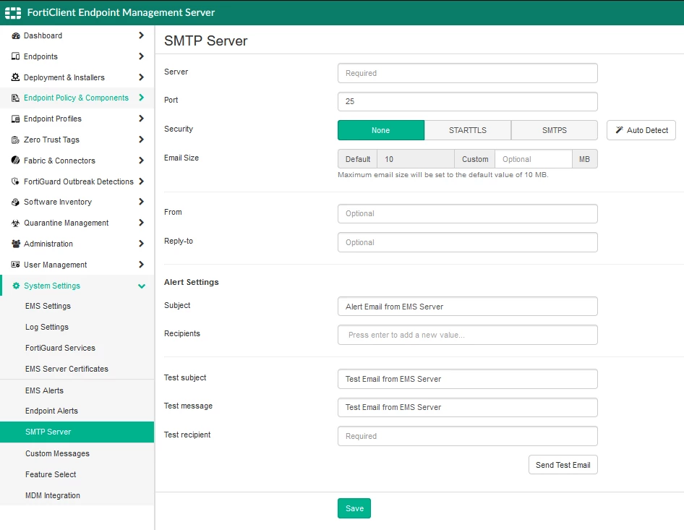Viewport: 684px width, 530px height.
Task: Expand Endpoint Policy & Components chevron
Action: (x=141, y=98)
